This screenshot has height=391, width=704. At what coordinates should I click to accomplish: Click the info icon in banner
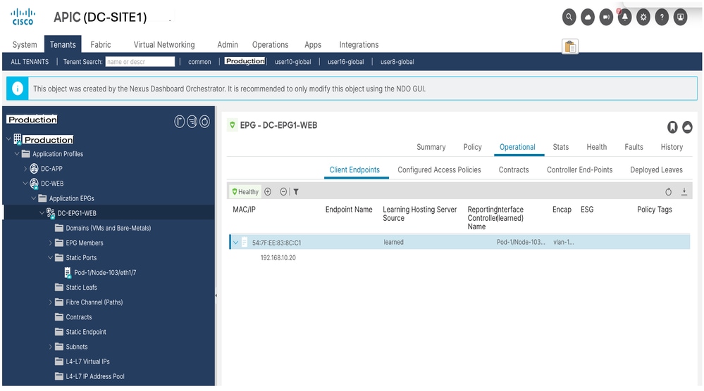click(18, 88)
